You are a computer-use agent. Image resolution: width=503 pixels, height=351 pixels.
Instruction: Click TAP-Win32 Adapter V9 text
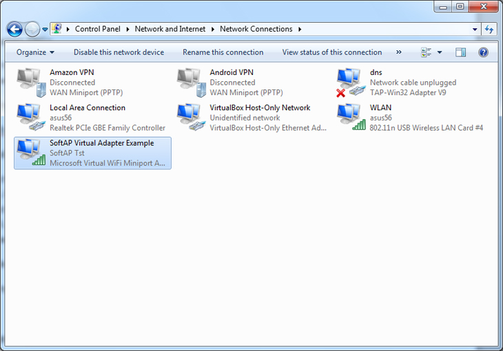tap(408, 93)
